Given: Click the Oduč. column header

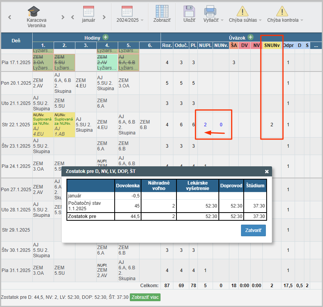Looking at the screenshot, I should point(181,45).
